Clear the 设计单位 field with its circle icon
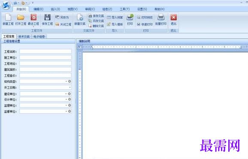This screenshot has height=159, width=248. click(70, 99)
